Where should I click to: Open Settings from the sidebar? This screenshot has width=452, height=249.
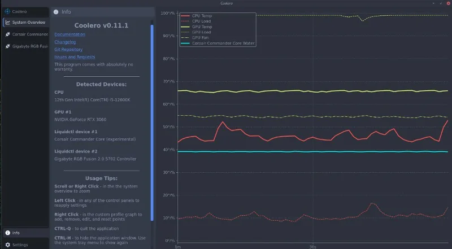click(25, 244)
